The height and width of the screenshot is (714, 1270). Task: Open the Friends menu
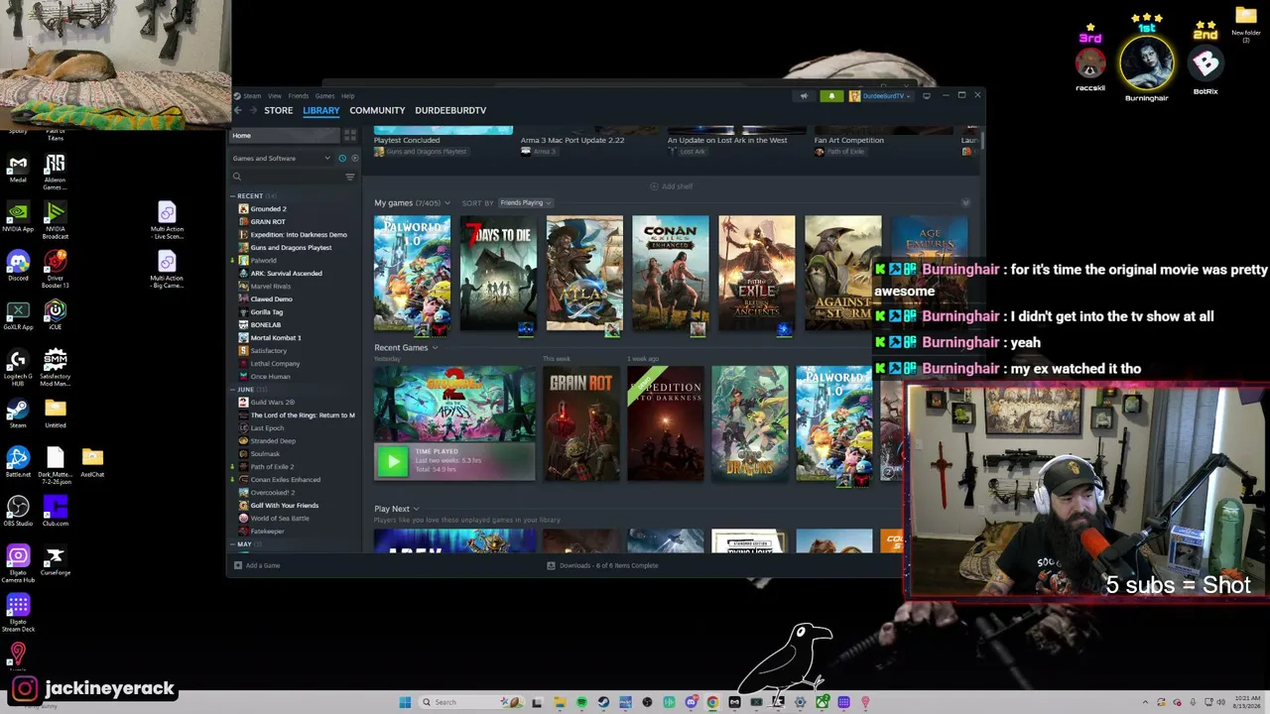(x=298, y=96)
